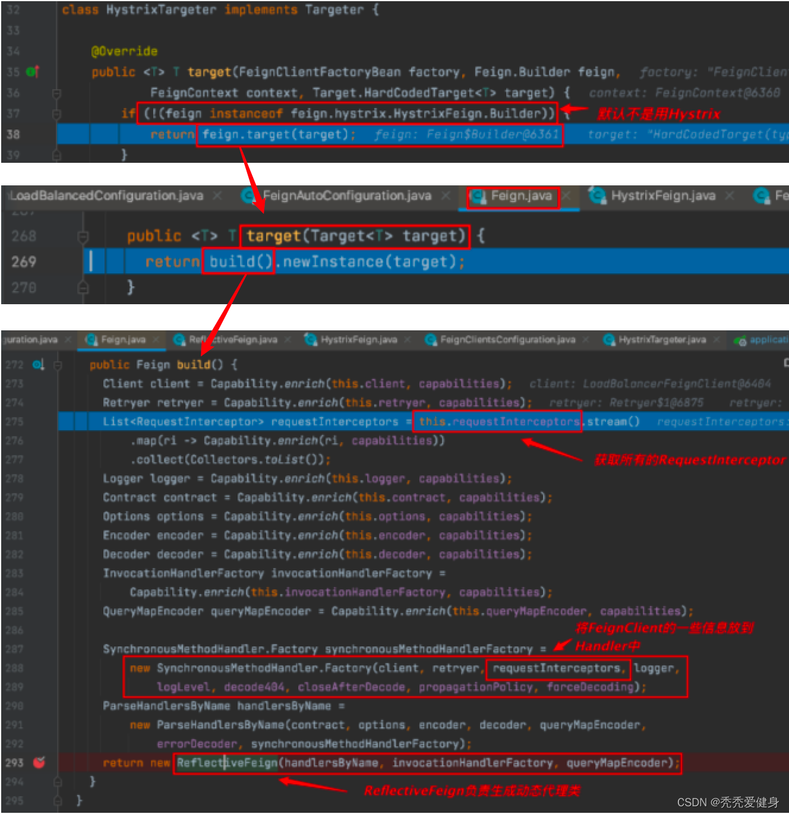Viewport: 789px width, 814px height.
Task: Click the application config file tab icon
Action: tap(740, 340)
